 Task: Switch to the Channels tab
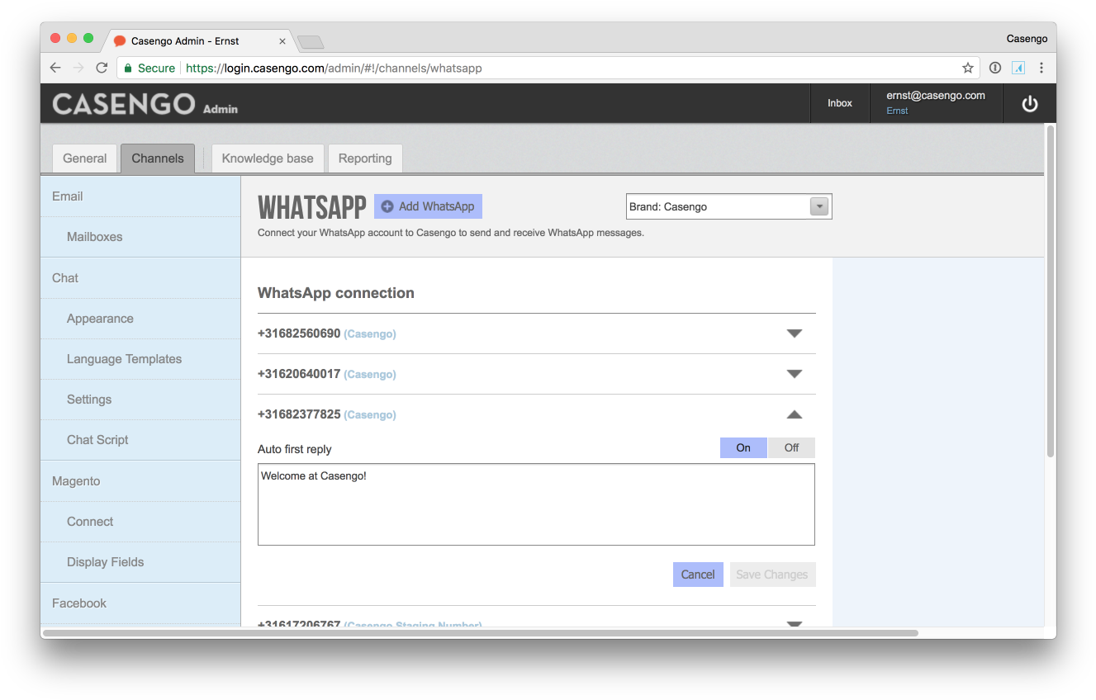click(x=158, y=158)
